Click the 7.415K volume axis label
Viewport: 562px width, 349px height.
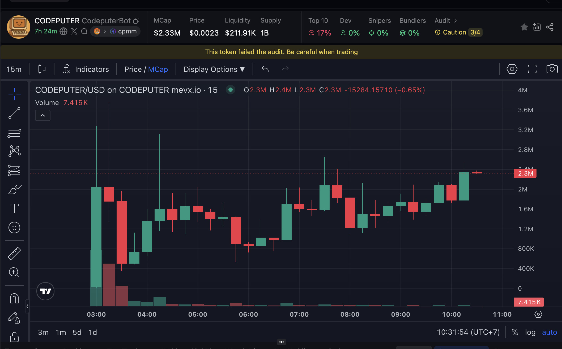coord(529,302)
